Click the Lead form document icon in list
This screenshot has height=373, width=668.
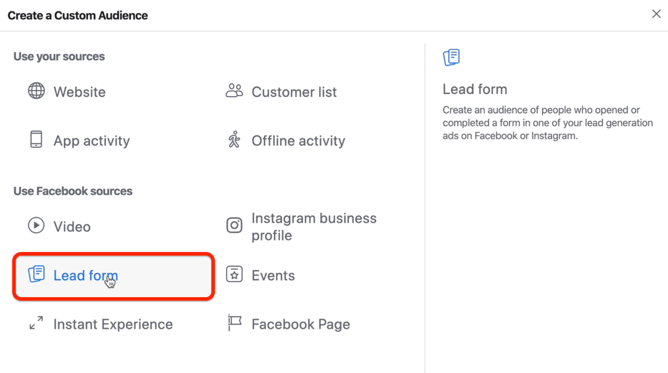36,274
